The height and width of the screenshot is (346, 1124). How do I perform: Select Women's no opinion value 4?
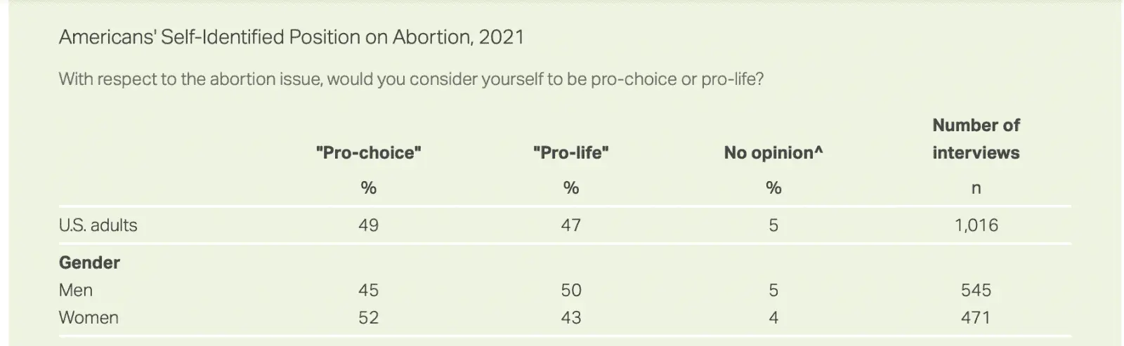(x=773, y=317)
